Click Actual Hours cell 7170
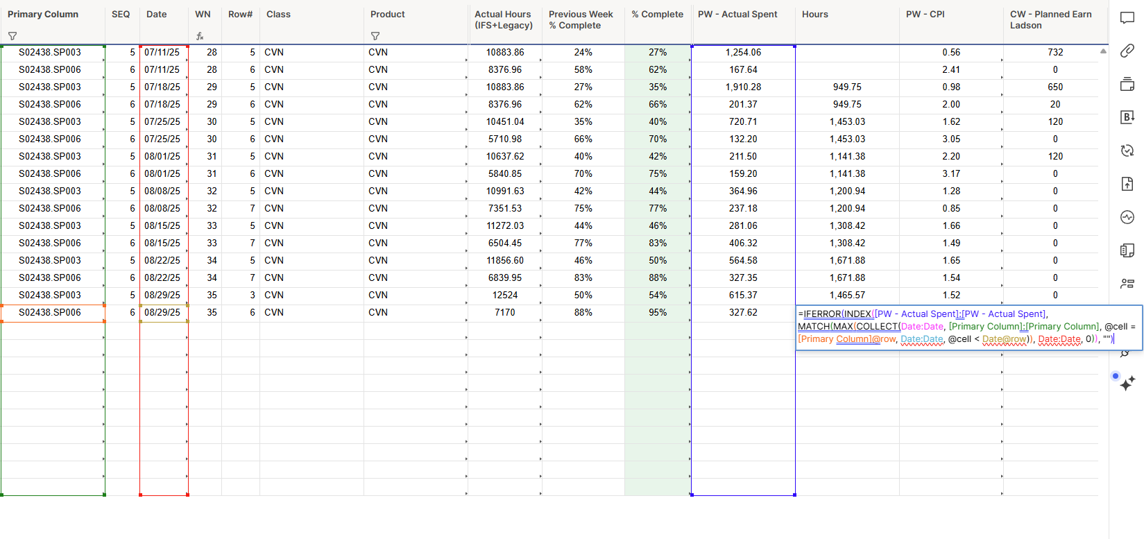1144x539 pixels. click(x=505, y=313)
